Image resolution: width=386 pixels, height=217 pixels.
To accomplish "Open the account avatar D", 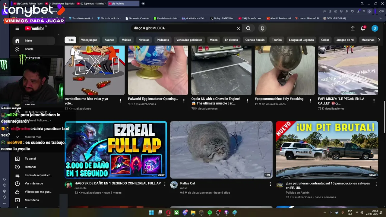I will [x=375, y=28].
